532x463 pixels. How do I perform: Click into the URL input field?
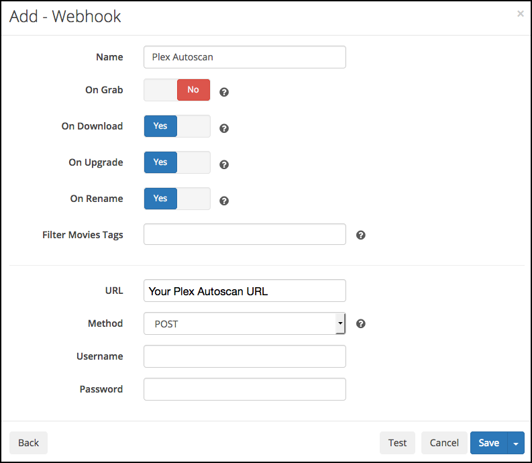[244, 291]
